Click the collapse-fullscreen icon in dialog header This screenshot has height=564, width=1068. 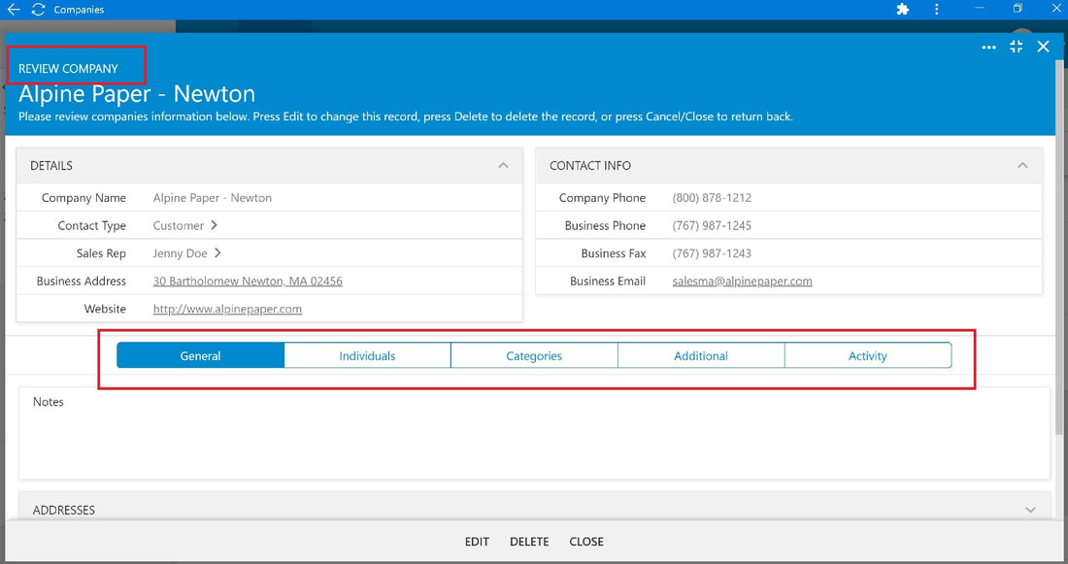[x=1017, y=47]
